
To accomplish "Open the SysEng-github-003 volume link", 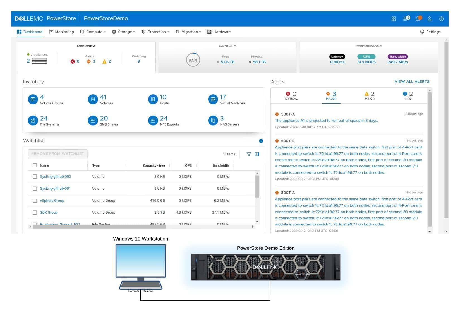I will click(55, 177).
